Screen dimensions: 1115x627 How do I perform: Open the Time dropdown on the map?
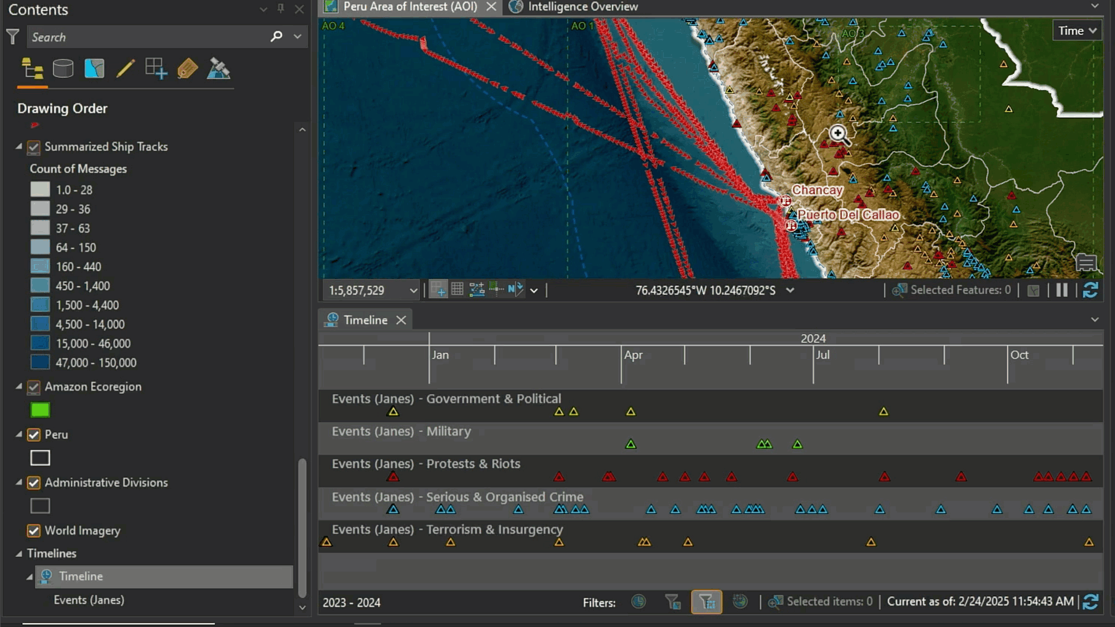coord(1077,30)
